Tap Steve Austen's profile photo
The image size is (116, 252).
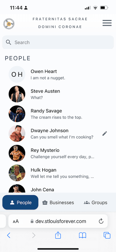pyautogui.click(x=17, y=94)
